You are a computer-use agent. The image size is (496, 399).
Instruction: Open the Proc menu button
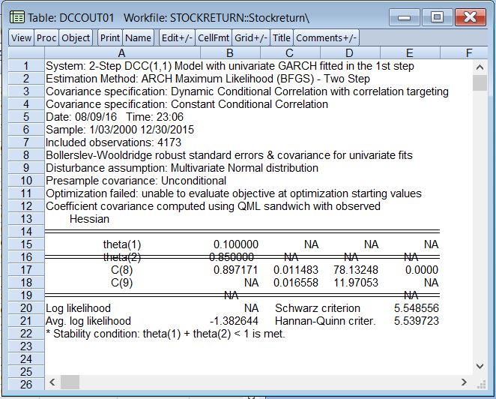click(46, 37)
